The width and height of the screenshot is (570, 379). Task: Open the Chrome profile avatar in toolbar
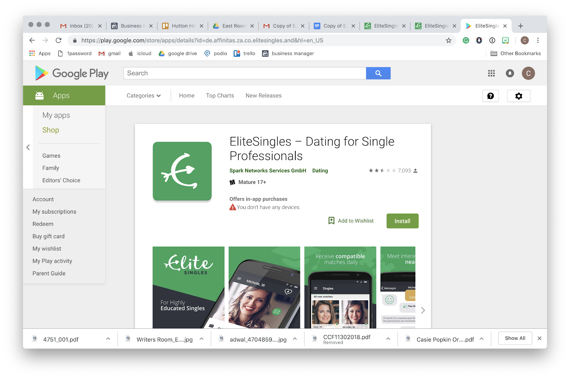click(524, 40)
